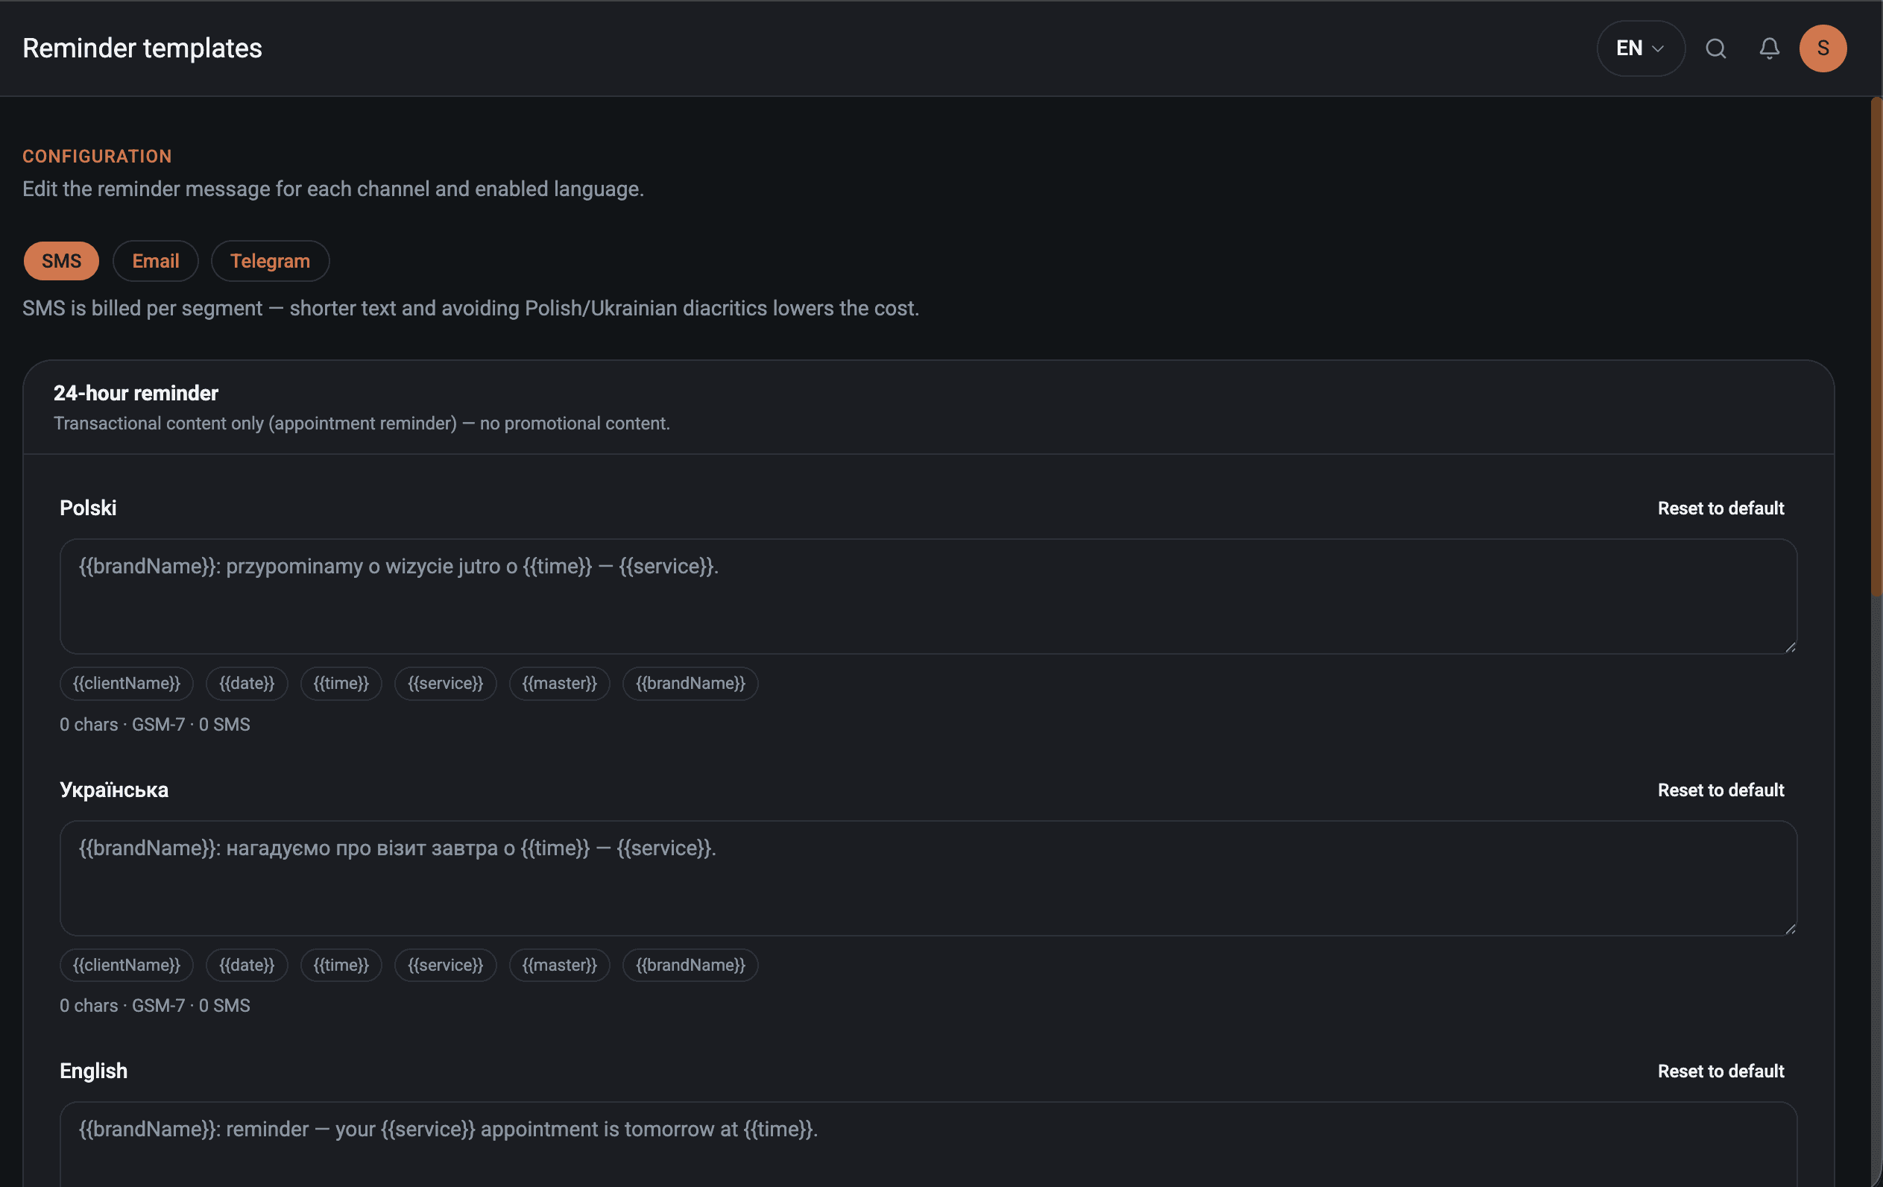This screenshot has width=1883, height=1187.
Task: Click the Polski language label
Action: 89,509
